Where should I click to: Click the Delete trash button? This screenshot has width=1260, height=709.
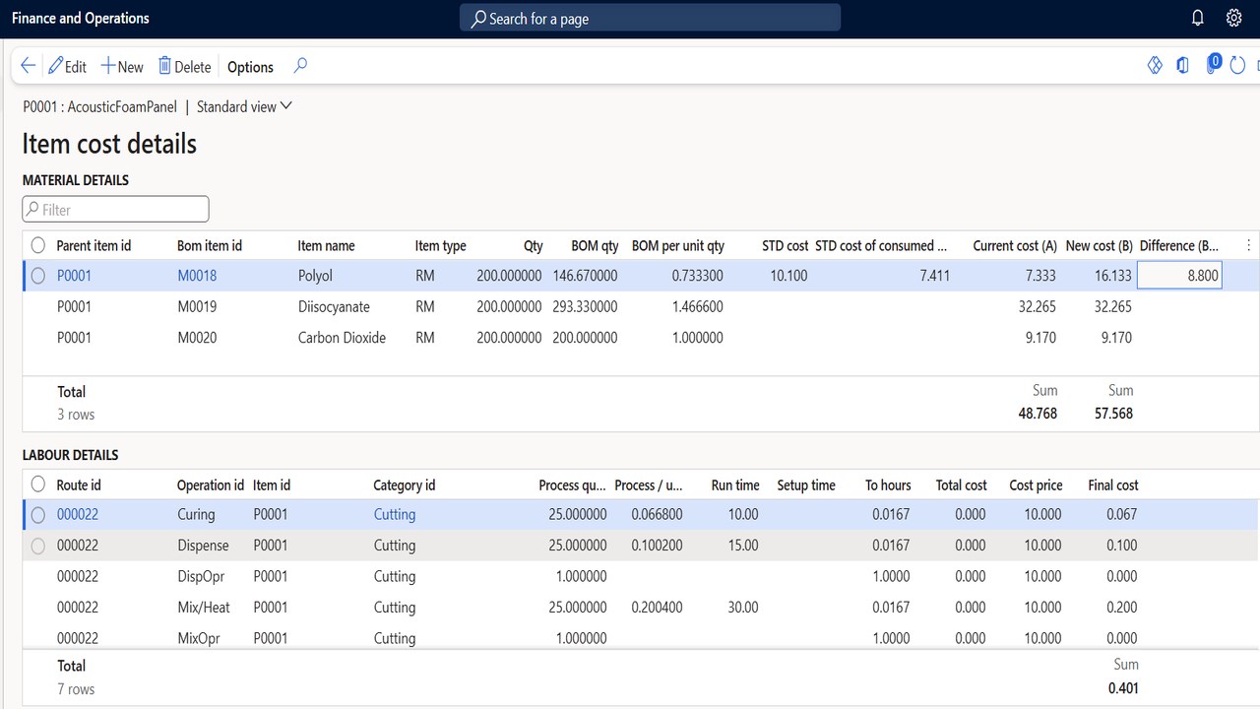184,66
